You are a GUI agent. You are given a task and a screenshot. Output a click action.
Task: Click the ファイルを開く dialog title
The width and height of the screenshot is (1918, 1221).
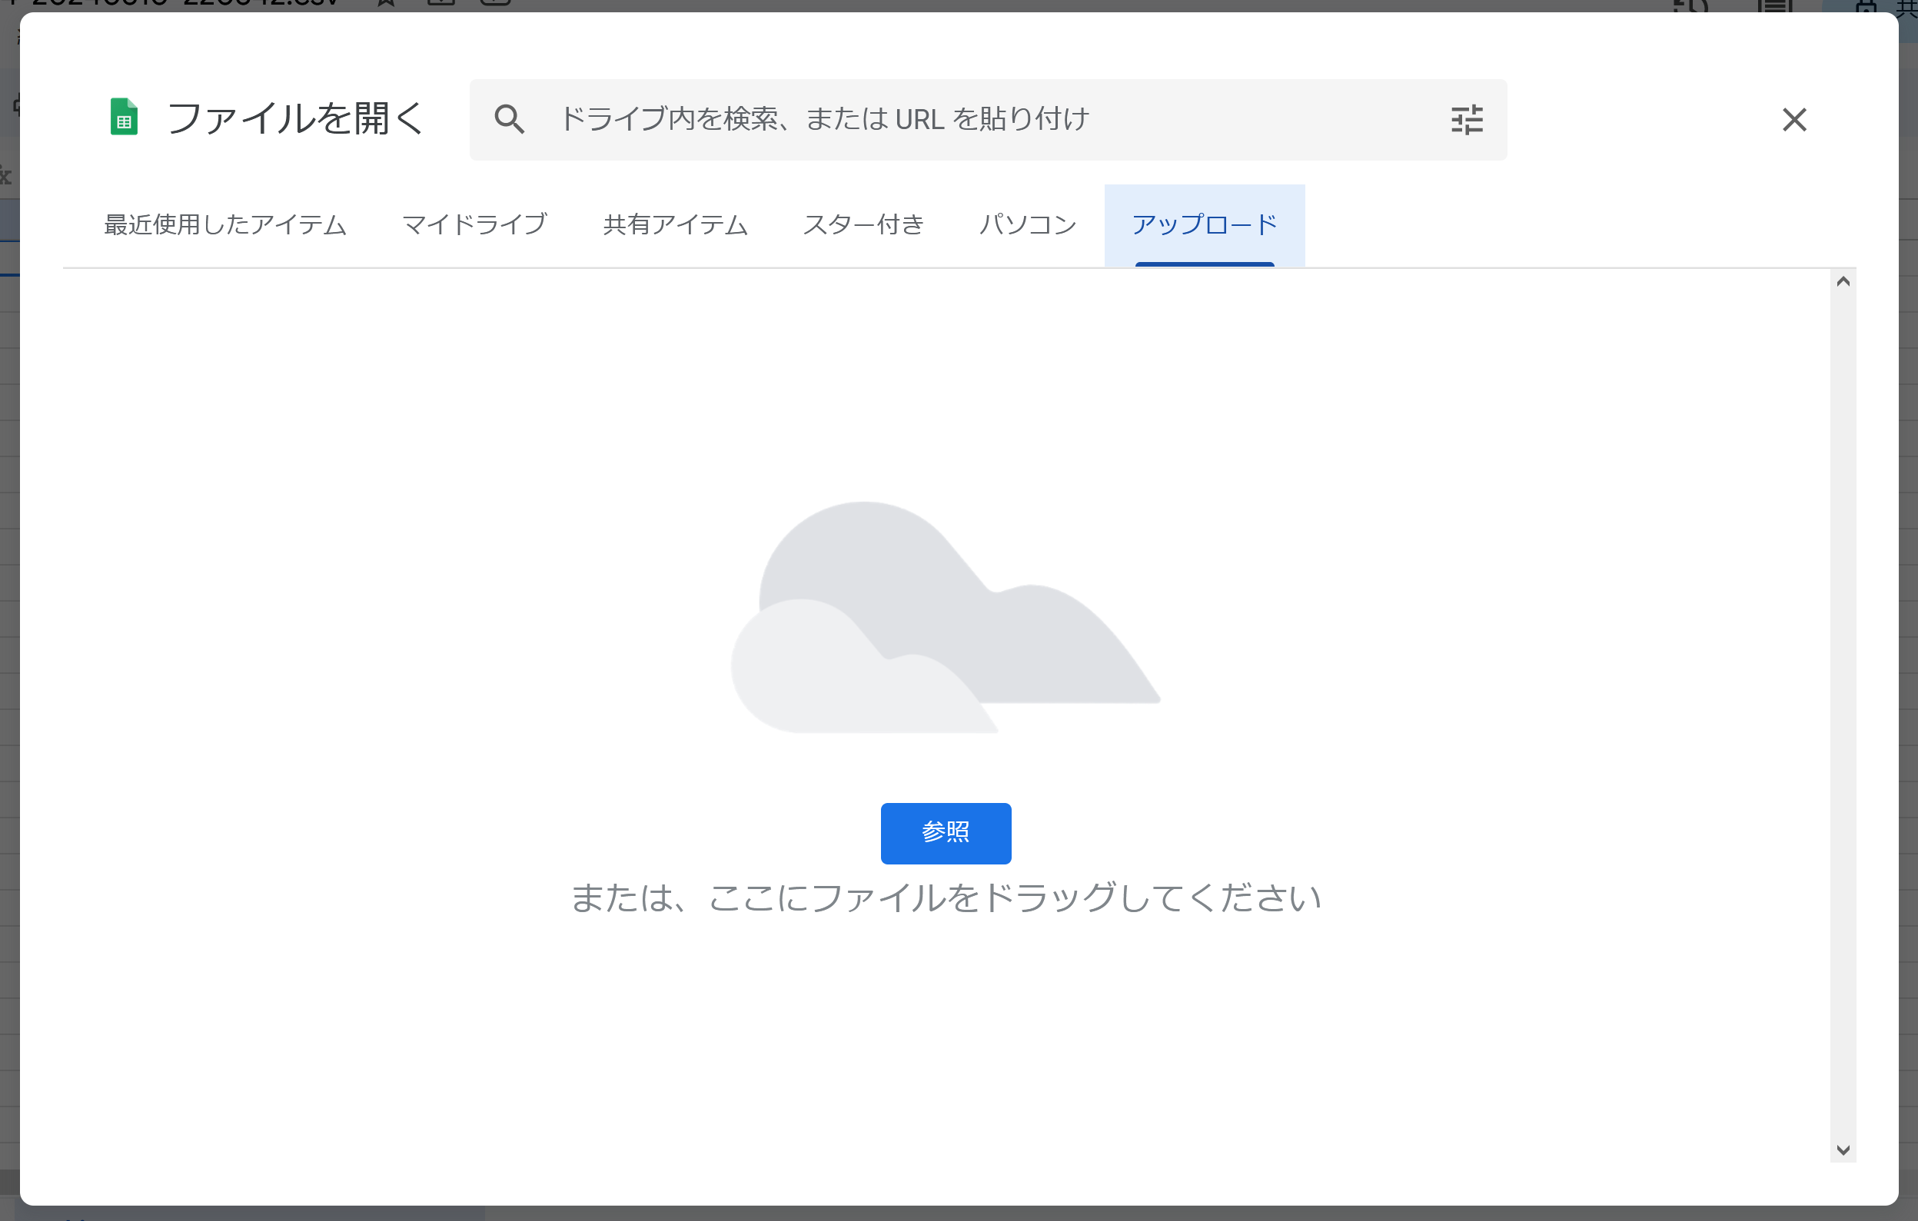tap(294, 119)
